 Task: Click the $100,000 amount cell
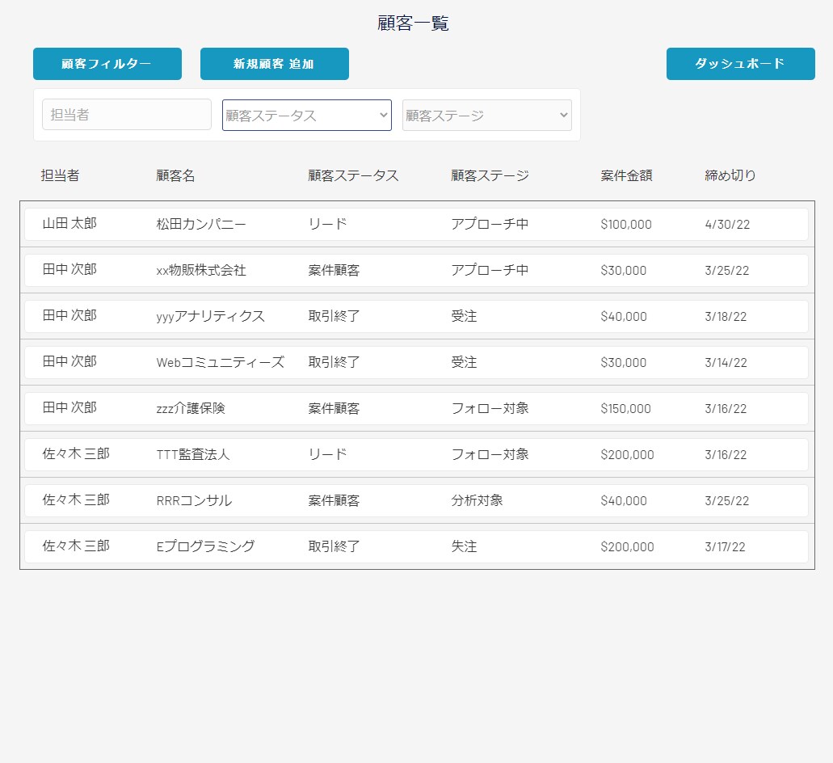(626, 224)
